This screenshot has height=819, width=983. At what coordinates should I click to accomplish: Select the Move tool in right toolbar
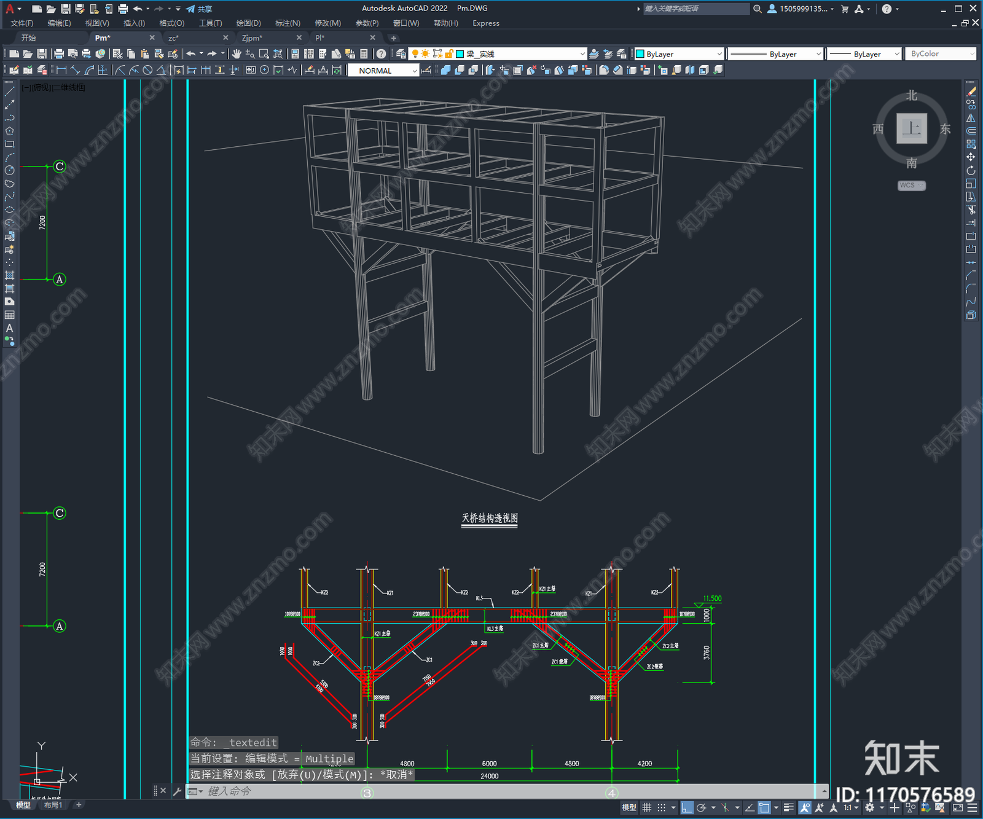[x=971, y=157]
